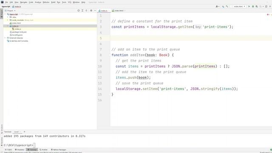Open Project panel settings gear
Image resolution: width=272 pixels, height=153 pixels.
tap(91, 11)
